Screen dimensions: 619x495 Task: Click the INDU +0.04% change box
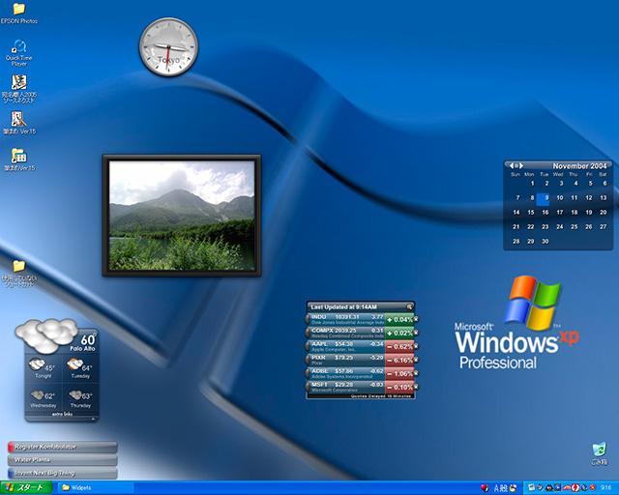[399, 319]
